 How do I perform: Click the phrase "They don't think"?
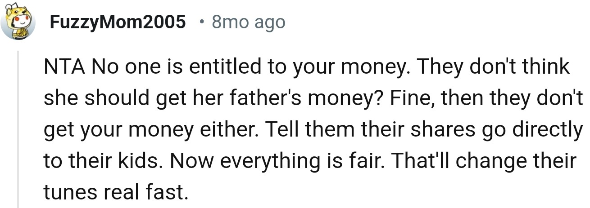coord(494,67)
